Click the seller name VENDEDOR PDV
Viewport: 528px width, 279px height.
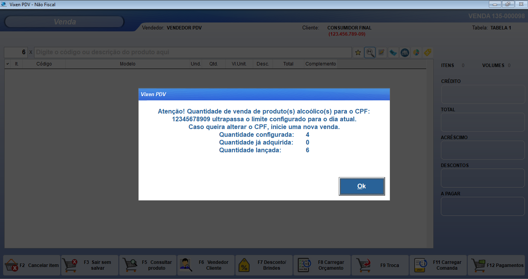click(184, 28)
